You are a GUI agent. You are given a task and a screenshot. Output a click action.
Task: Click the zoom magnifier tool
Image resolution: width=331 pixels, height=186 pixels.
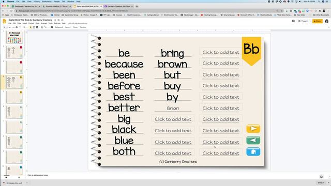24,27
